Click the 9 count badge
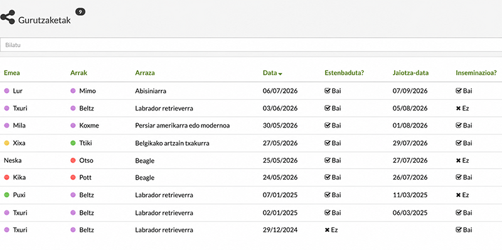The image size is (502, 250). tap(80, 12)
